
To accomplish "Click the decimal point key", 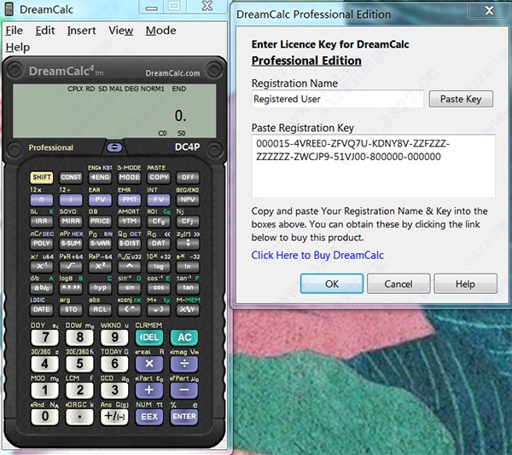I will 79,417.
